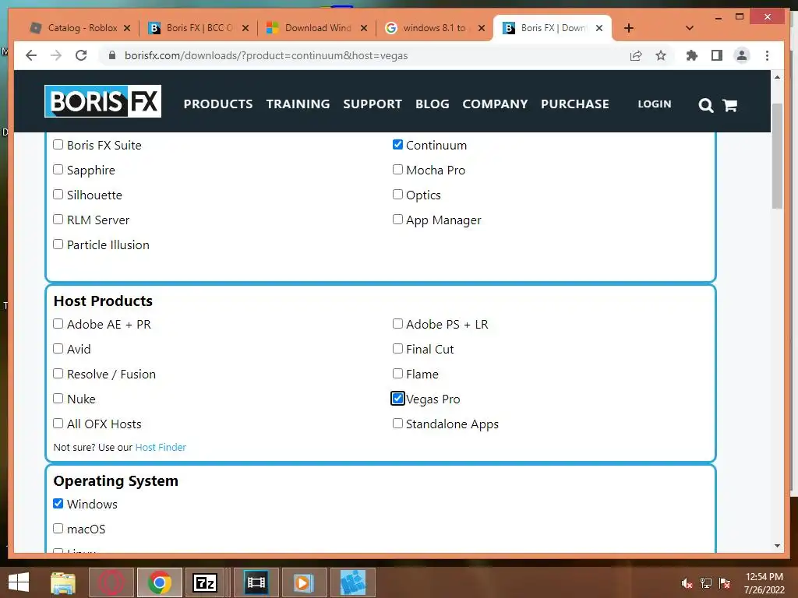Enable the Mocha Pro checkbox

(x=397, y=170)
